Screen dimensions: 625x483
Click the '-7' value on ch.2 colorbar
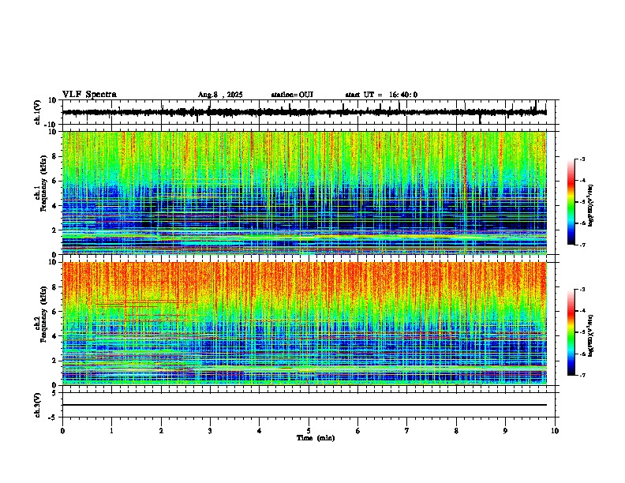click(x=582, y=375)
